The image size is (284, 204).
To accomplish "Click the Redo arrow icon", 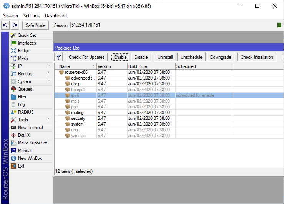I will coord(15,25).
